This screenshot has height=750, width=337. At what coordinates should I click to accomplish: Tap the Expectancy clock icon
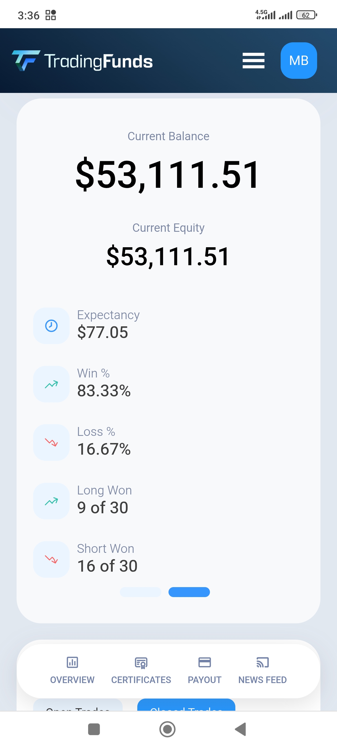click(51, 325)
